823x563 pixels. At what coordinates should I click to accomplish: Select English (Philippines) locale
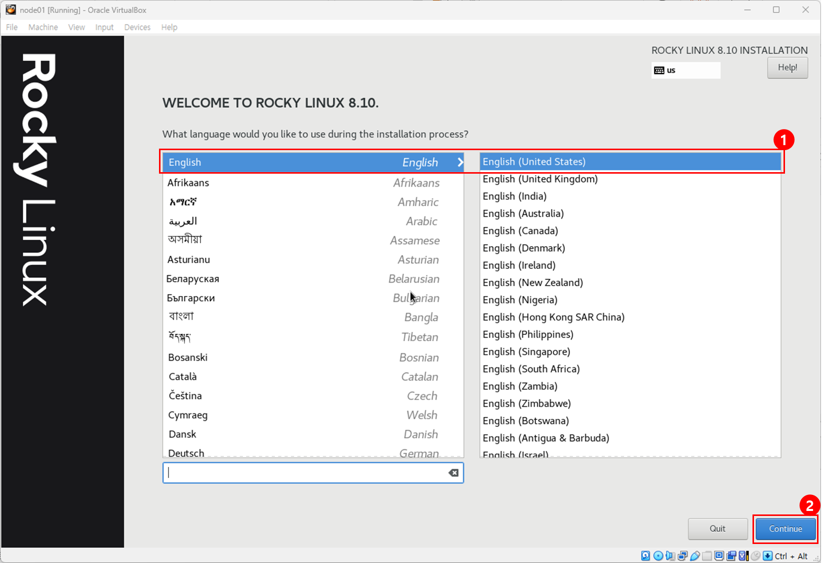pos(630,334)
